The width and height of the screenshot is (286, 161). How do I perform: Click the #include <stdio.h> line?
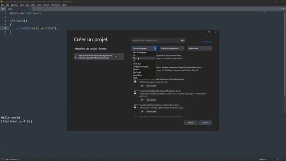point(25,13)
